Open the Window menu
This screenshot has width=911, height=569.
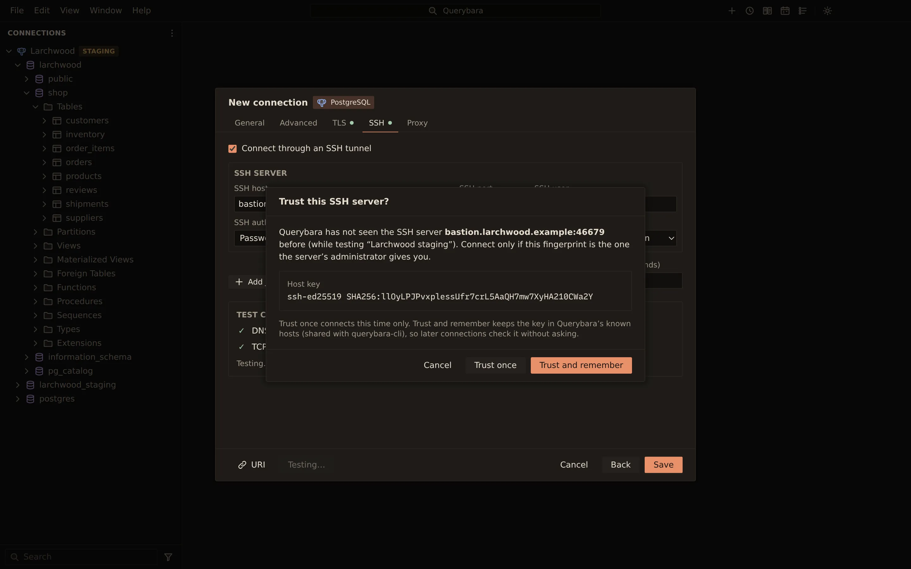coord(106,10)
